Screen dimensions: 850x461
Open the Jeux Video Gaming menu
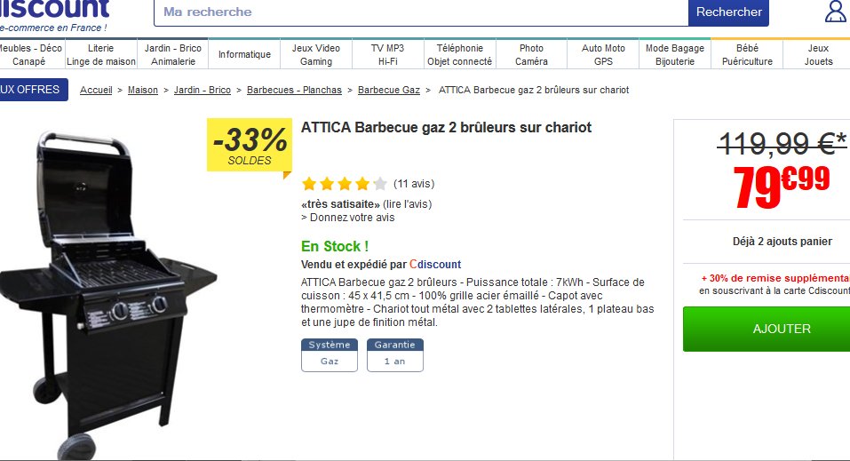(x=316, y=54)
